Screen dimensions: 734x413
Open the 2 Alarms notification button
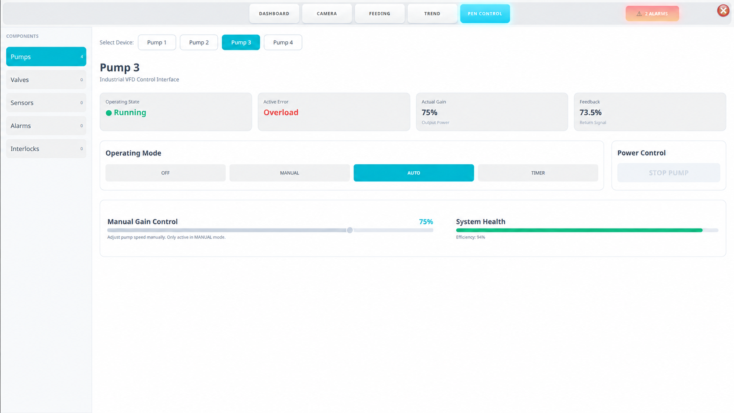(652, 14)
